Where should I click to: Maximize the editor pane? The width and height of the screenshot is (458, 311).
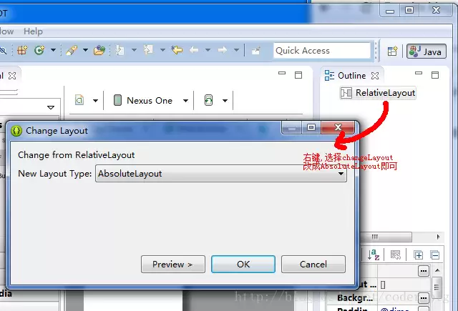tap(298, 75)
